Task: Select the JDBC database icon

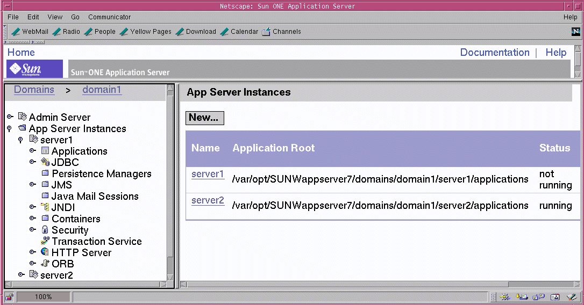Action: (45, 162)
